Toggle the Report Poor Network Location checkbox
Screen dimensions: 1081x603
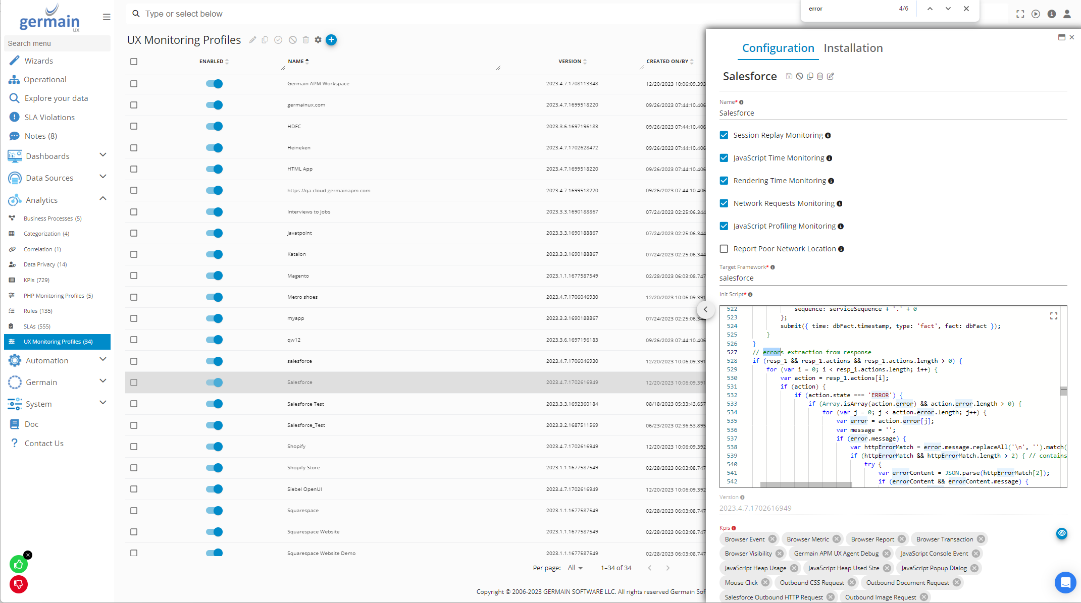[x=725, y=248]
